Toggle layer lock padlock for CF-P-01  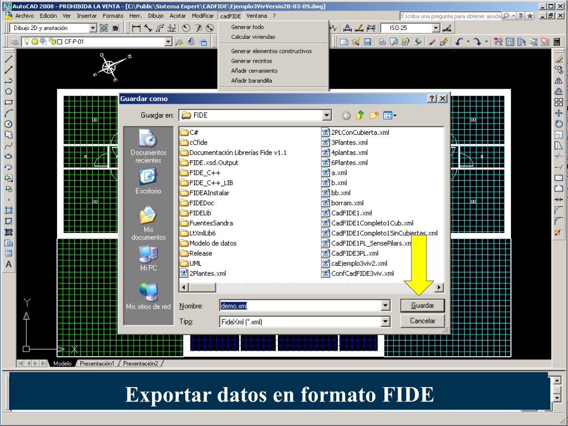coord(53,42)
